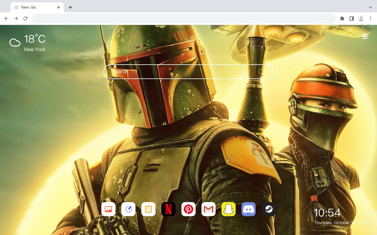This screenshot has height=235, width=377.
Task: Launch the Pinterest shortcut
Action: pyautogui.click(x=188, y=209)
